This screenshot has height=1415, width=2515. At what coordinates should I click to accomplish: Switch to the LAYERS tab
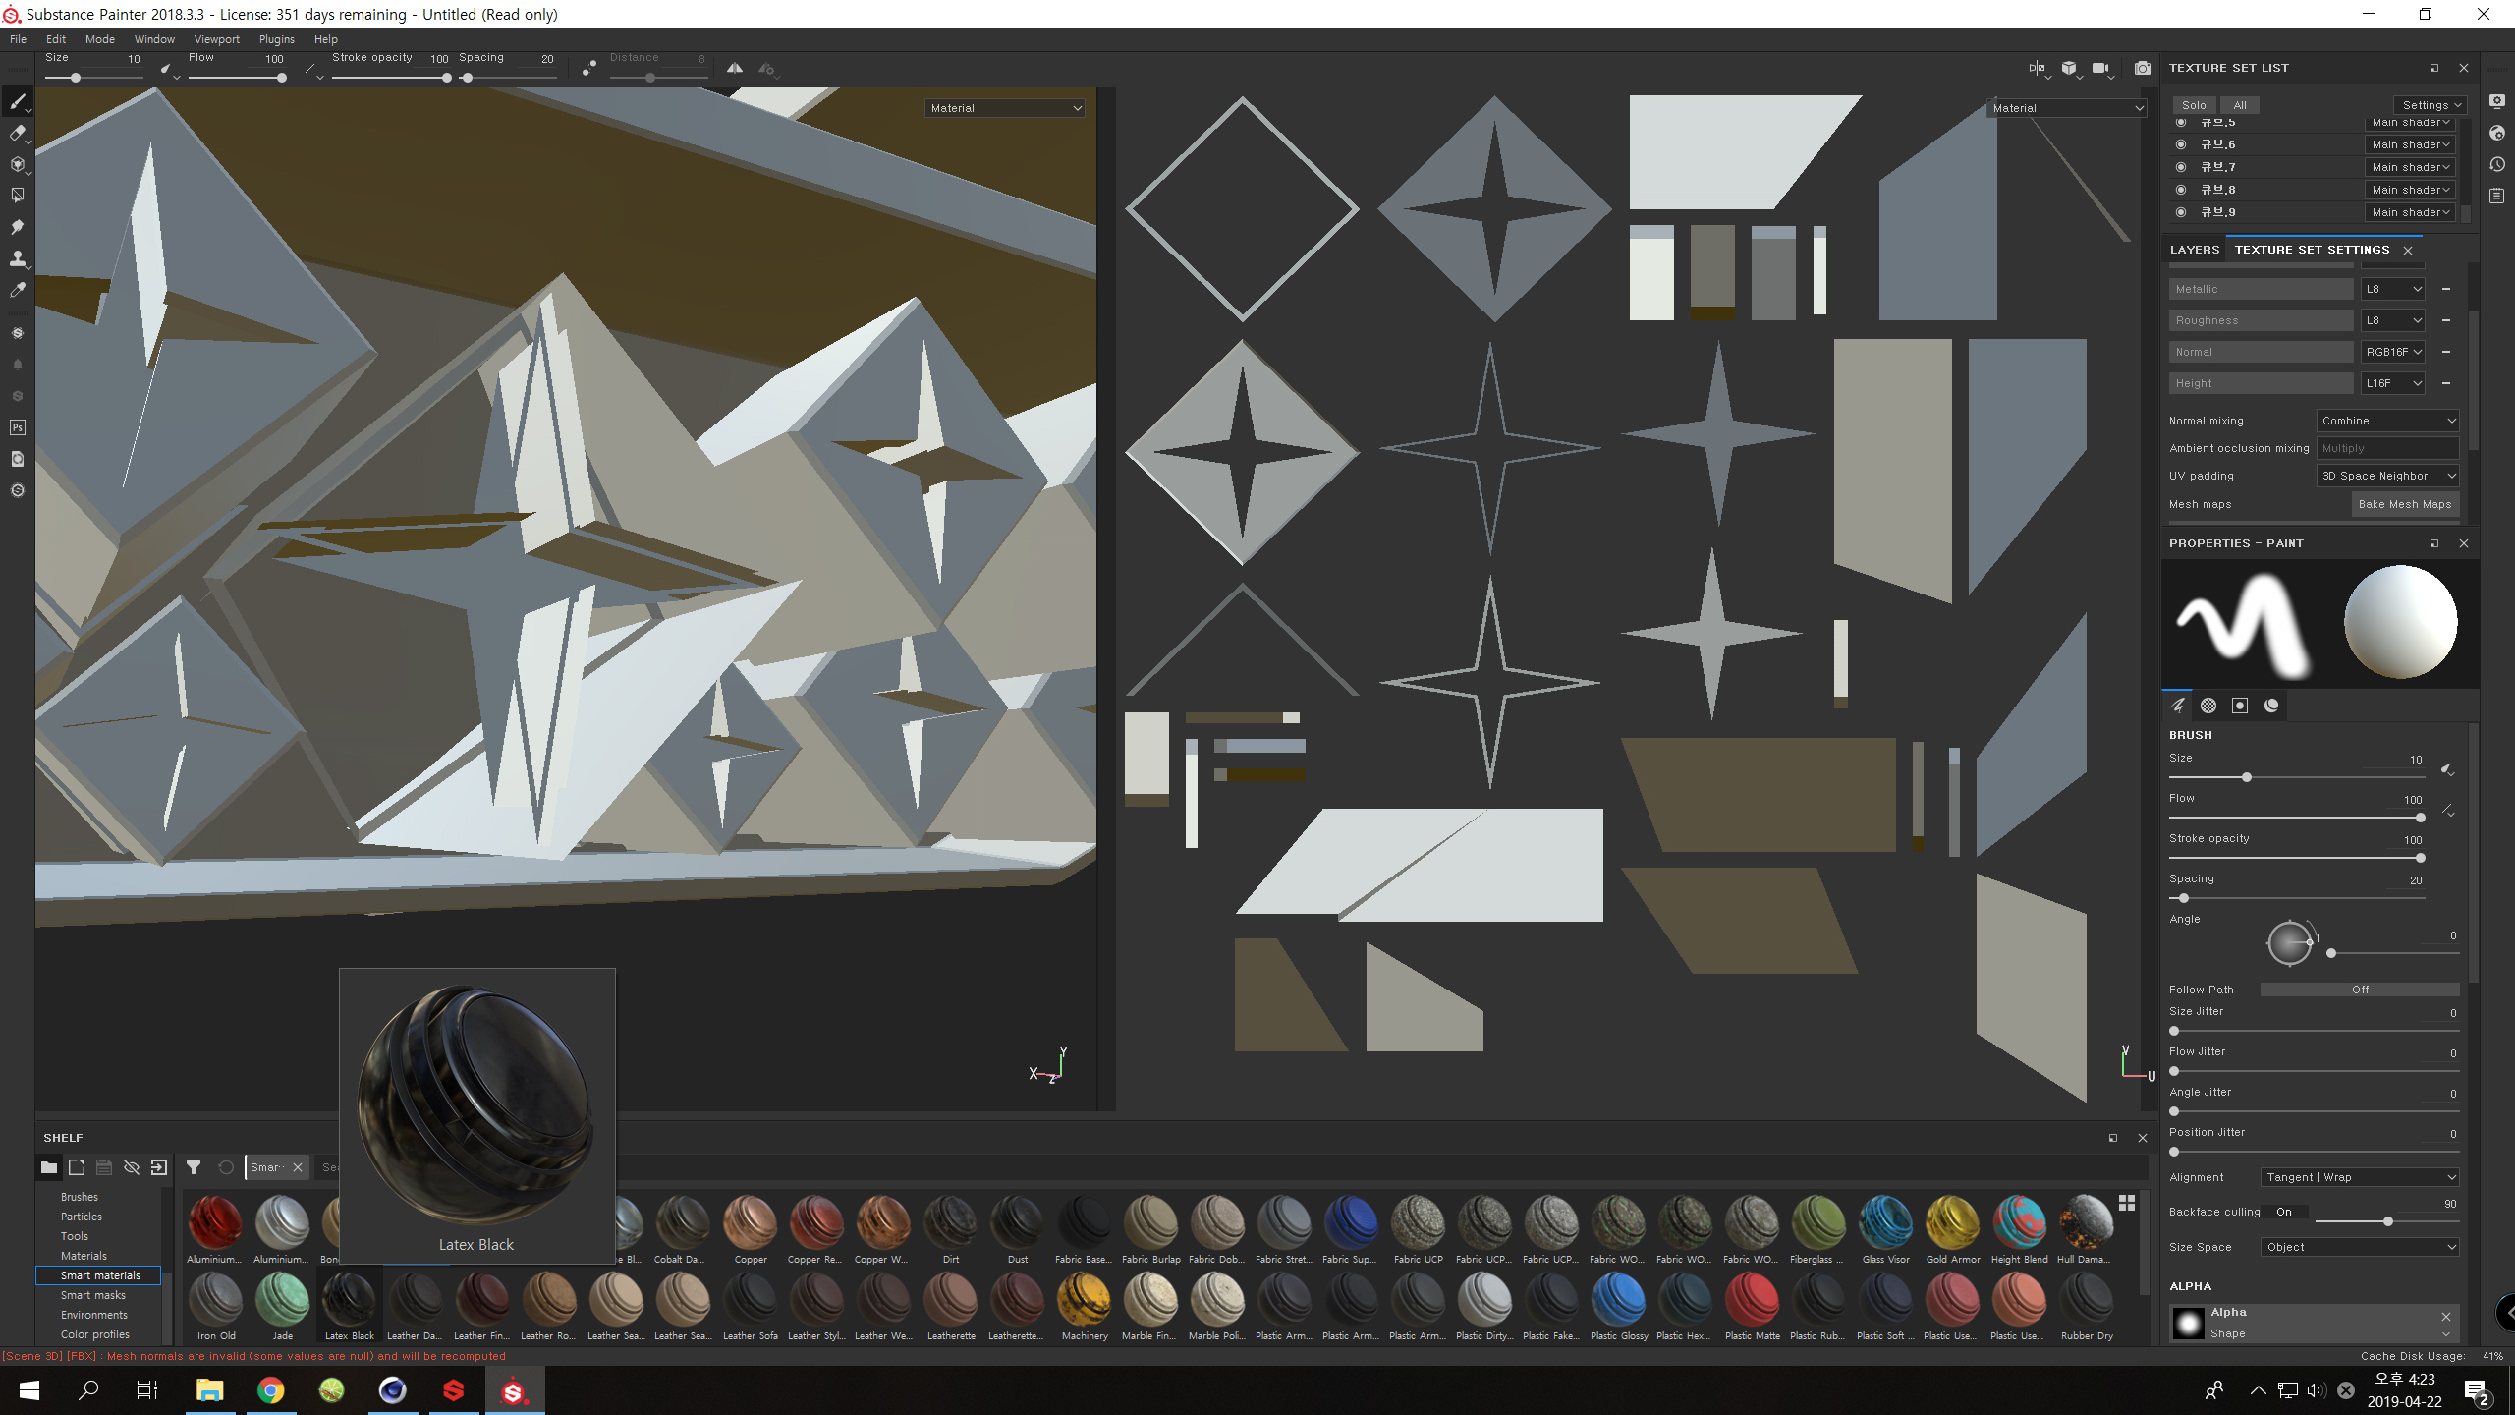click(x=2195, y=250)
